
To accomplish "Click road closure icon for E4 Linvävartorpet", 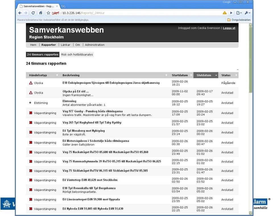I will 31,199.
